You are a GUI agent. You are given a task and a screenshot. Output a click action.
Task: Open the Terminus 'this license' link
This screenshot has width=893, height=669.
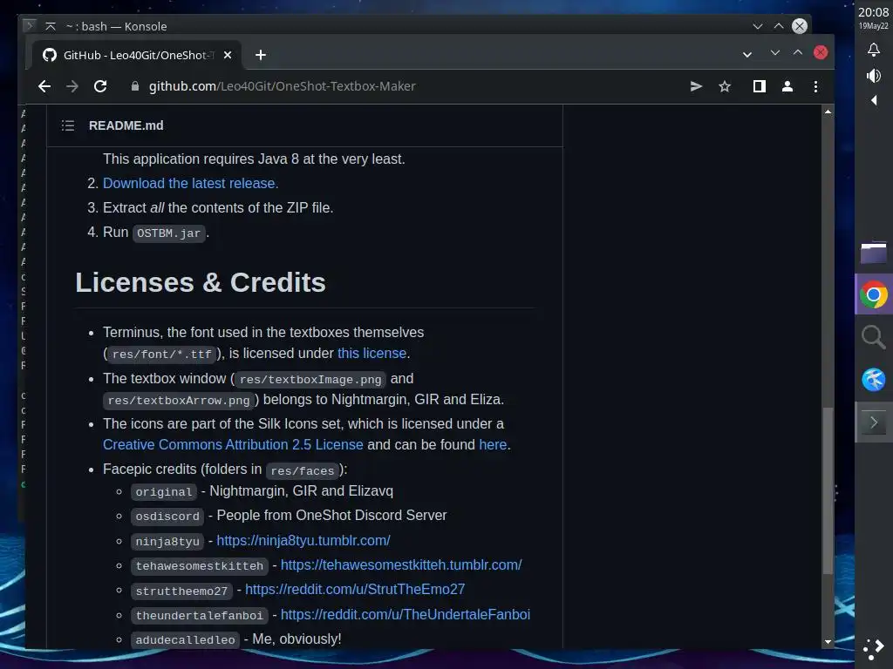(x=372, y=354)
